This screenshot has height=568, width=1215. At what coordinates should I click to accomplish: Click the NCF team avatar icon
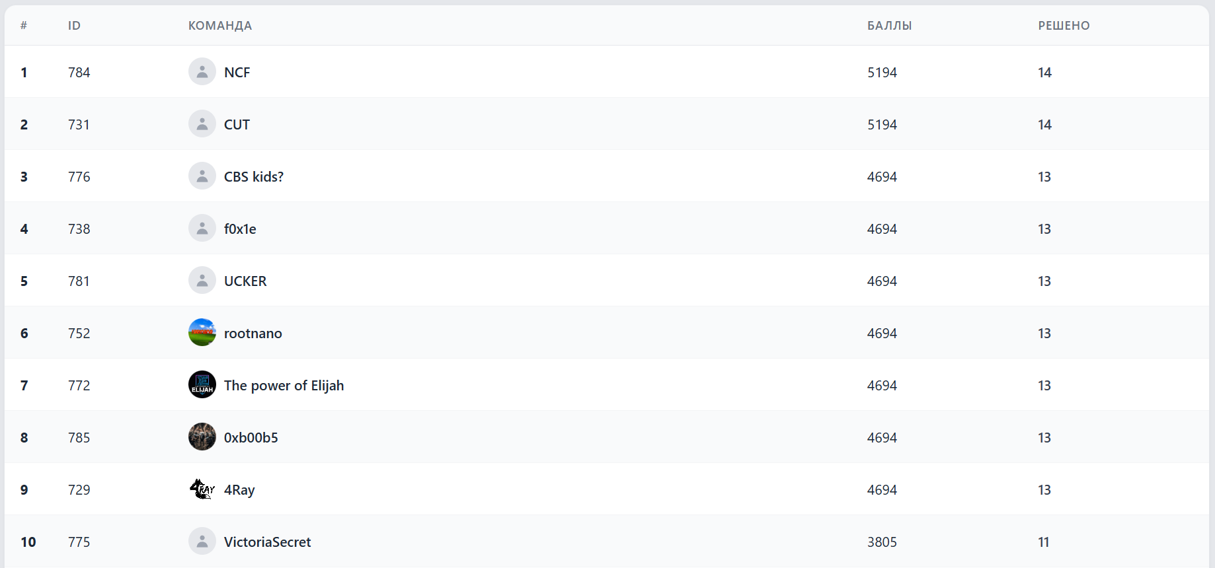pyautogui.click(x=202, y=71)
